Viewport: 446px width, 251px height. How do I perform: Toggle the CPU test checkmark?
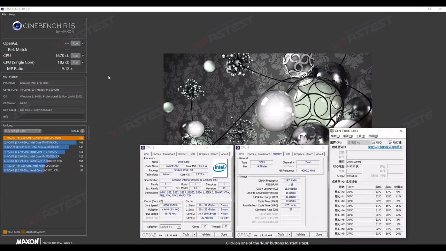click(83, 56)
